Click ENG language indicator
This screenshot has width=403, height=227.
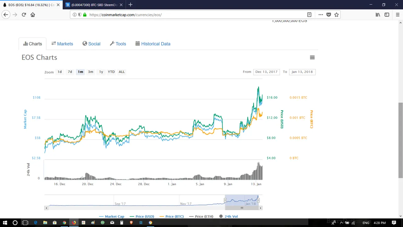point(366,223)
